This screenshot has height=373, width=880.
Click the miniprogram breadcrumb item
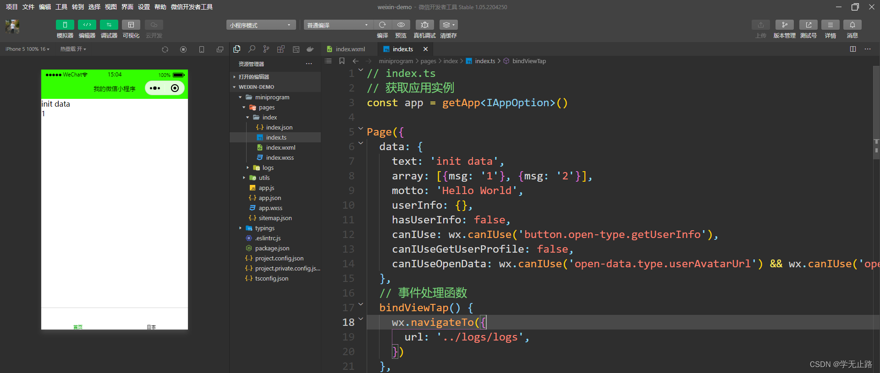(396, 61)
